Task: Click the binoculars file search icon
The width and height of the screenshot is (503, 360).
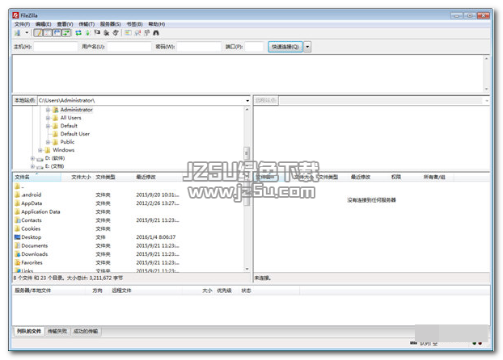Action: tap(156, 32)
